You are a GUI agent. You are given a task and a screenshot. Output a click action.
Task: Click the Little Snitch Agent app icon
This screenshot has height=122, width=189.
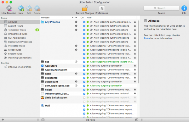(42, 97)
